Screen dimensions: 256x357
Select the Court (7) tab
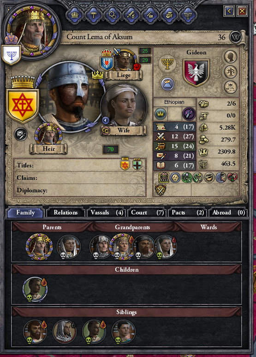147,213
